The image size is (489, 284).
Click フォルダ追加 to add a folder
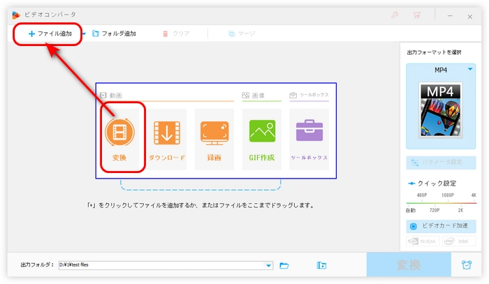coord(114,33)
